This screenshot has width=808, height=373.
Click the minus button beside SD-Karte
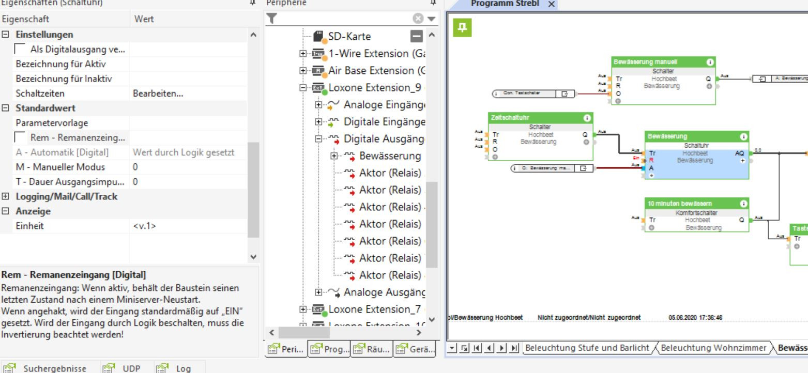[x=417, y=37]
